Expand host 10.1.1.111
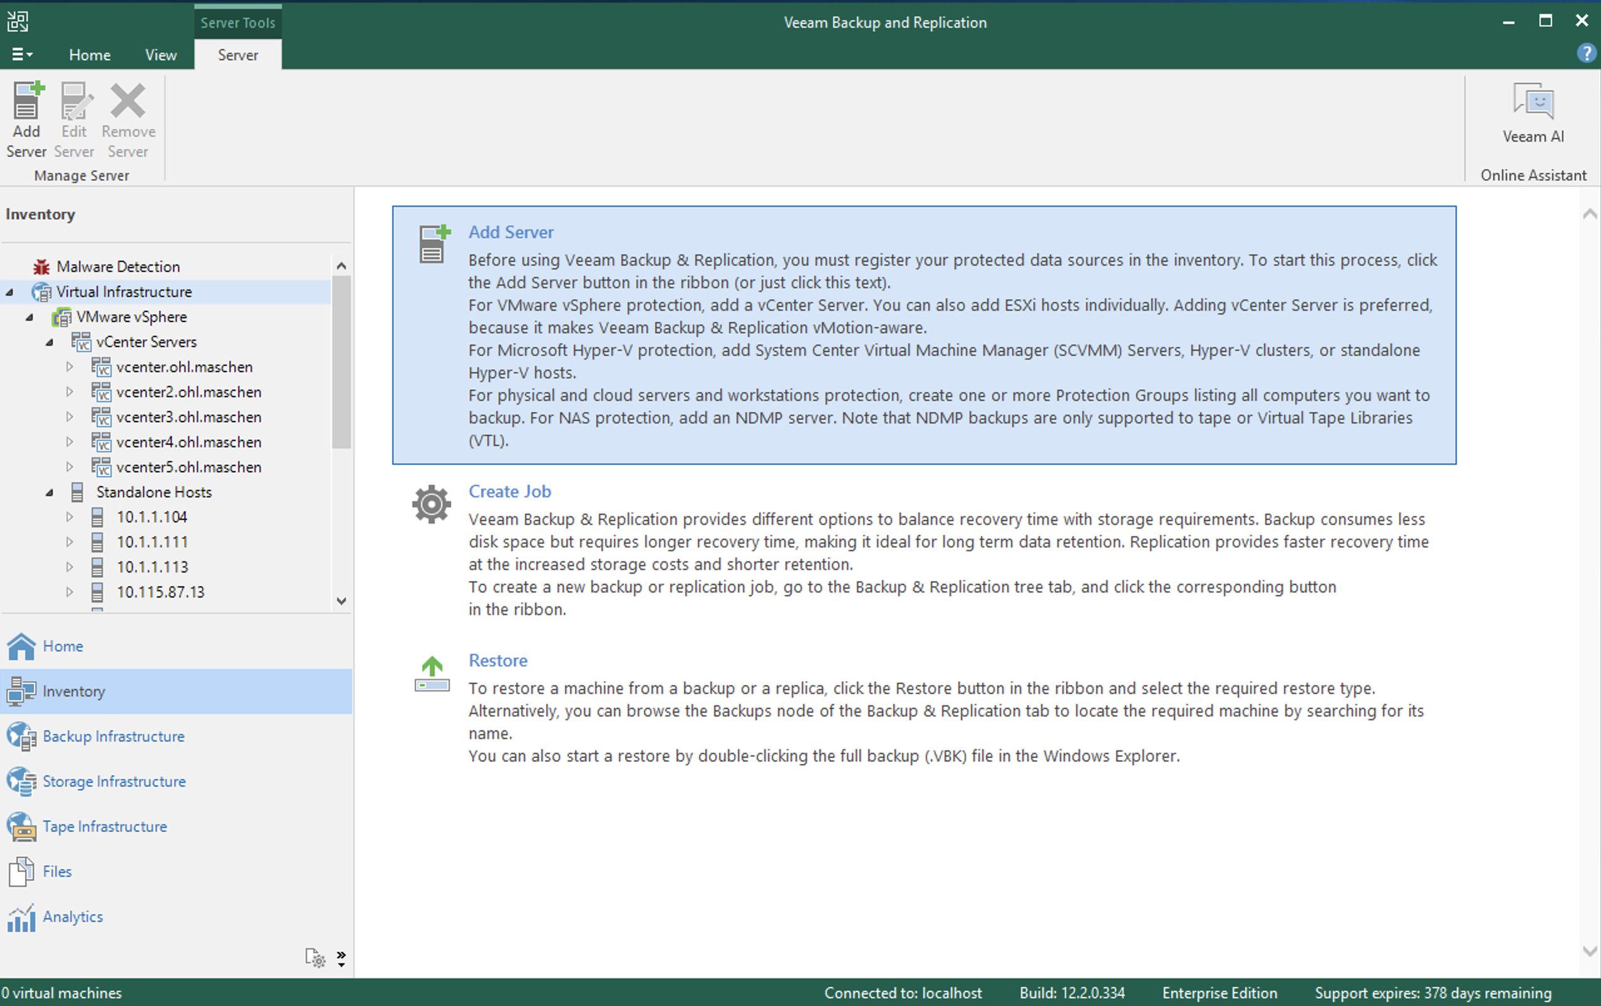The image size is (1601, 1006). (x=70, y=542)
